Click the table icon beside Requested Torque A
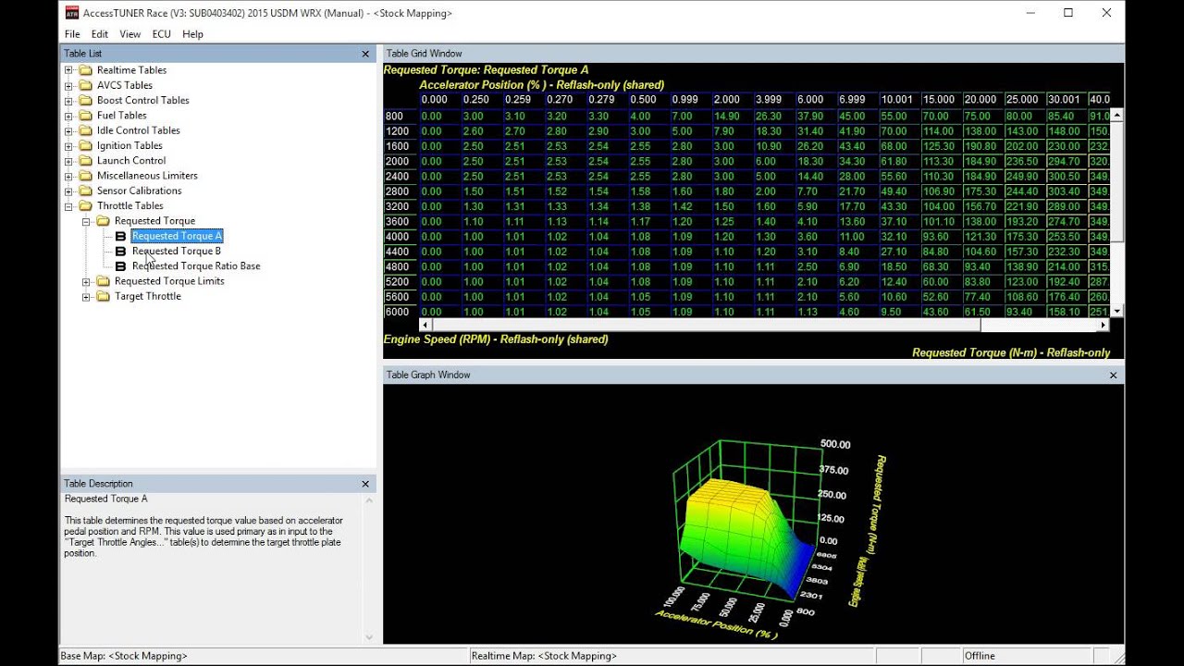 click(x=120, y=236)
